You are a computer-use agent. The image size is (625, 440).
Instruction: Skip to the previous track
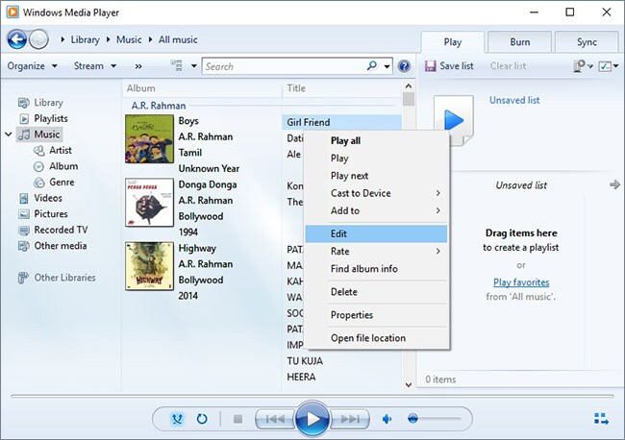[x=275, y=419]
